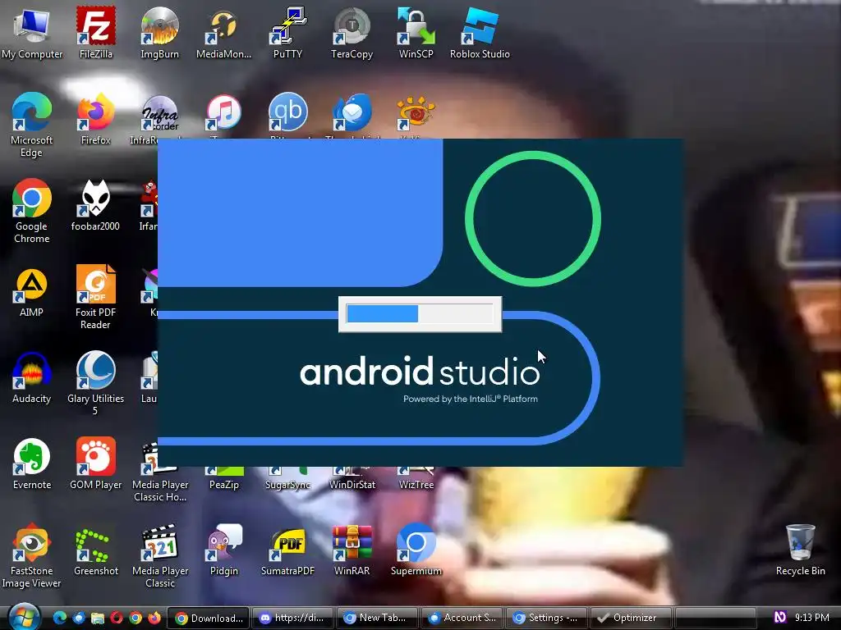
Task: Select the Pidgin desktop icon
Action: click(x=223, y=550)
